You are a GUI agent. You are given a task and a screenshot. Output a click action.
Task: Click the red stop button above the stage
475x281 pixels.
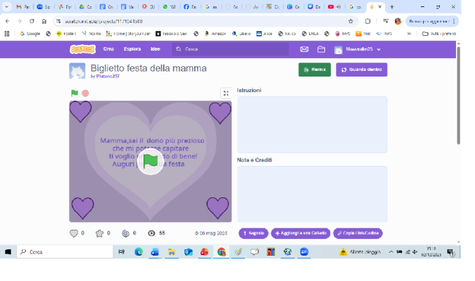[x=85, y=93]
